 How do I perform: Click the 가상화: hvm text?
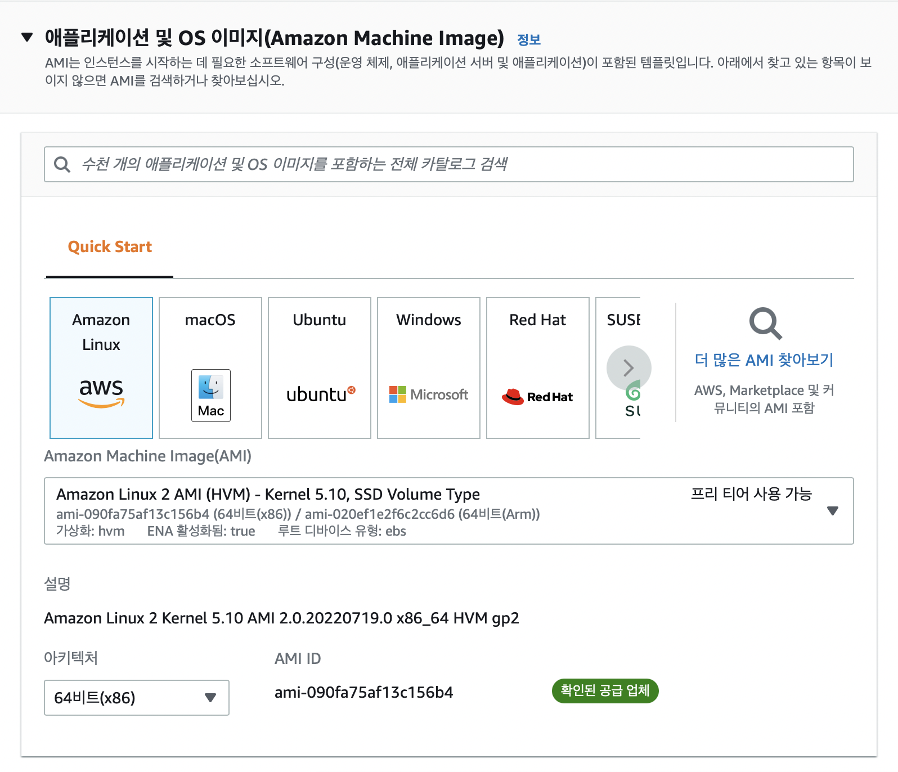click(91, 531)
